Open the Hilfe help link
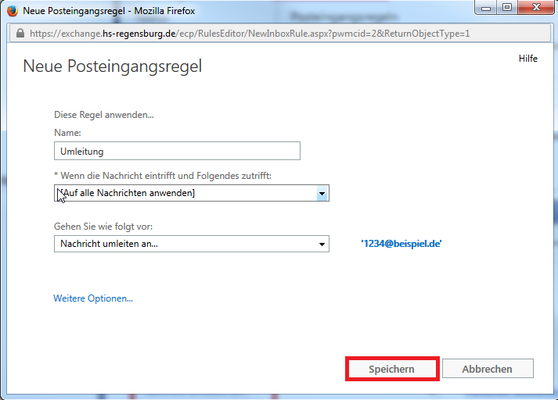The height and width of the screenshot is (400, 558). [527, 59]
